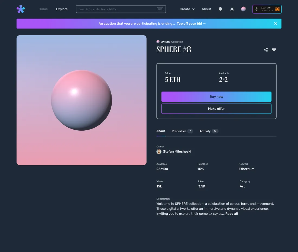Focus the search collections input field
298x252 pixels.
[x=121, y=9]
